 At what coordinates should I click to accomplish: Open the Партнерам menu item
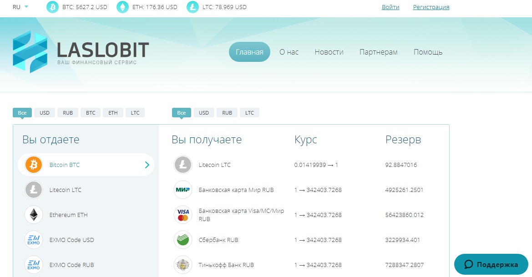tap(378, 52)
